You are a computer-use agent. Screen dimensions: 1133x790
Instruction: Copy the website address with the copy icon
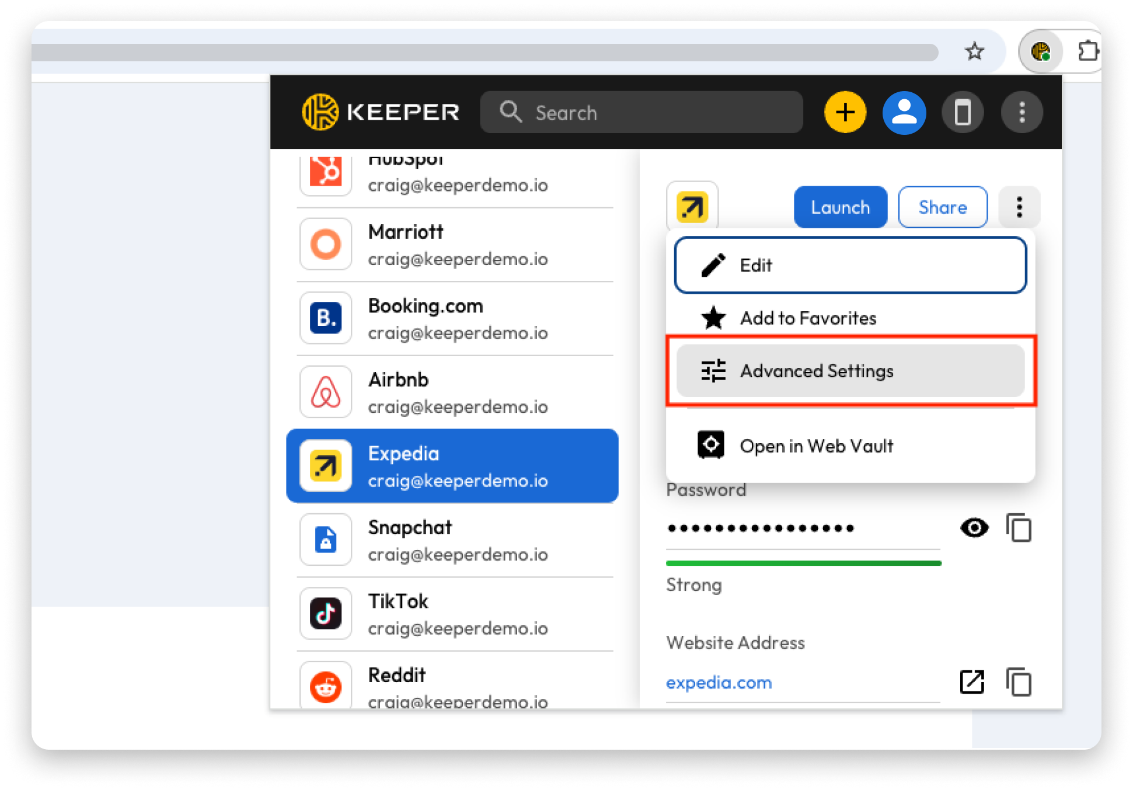coord(1020,681)
